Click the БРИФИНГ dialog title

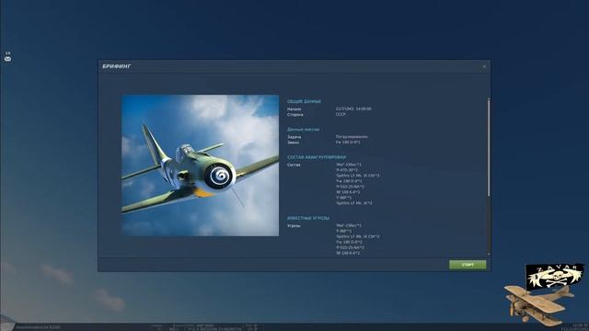117,66
